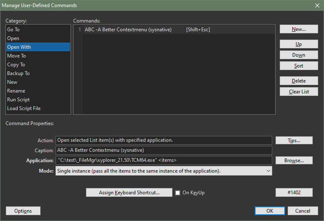This screenshot has height=221, width=324.
Task: Select the Go To category
Action: 38,30
